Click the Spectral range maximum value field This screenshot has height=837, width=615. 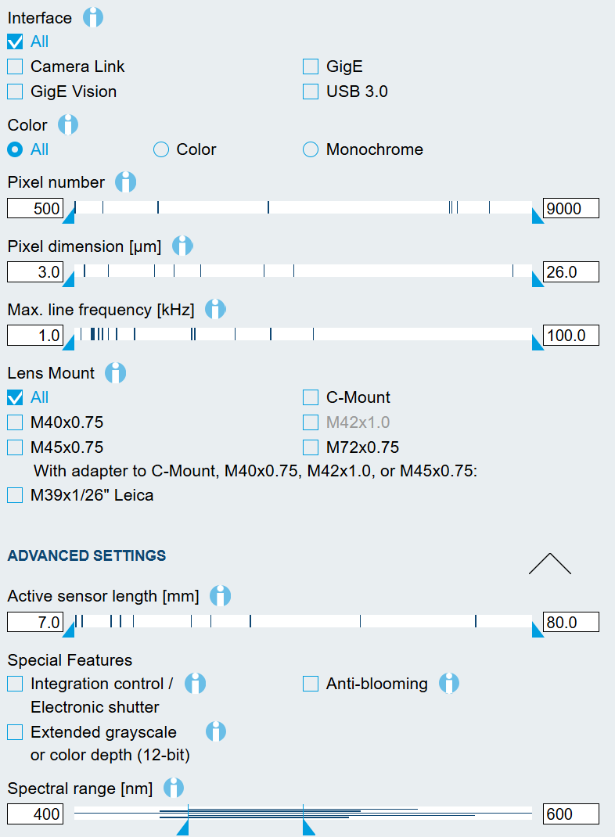[570, 814]
